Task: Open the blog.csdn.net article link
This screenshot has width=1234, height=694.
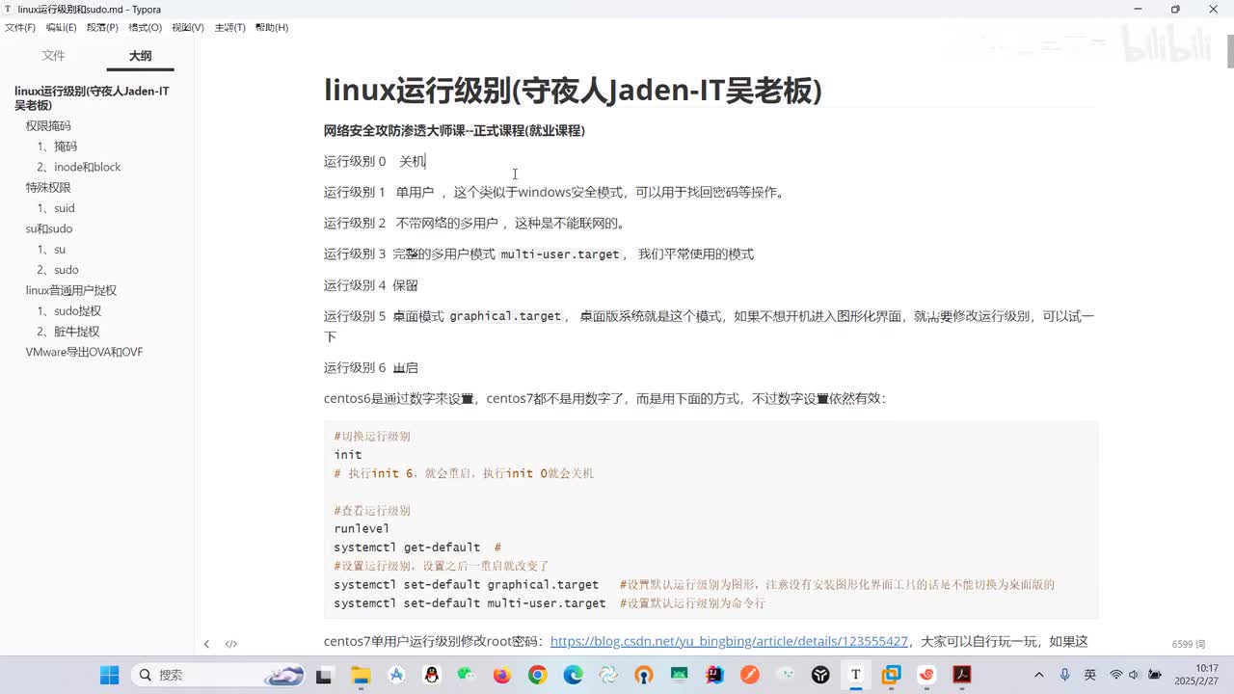Action: (x=729, y=641)
